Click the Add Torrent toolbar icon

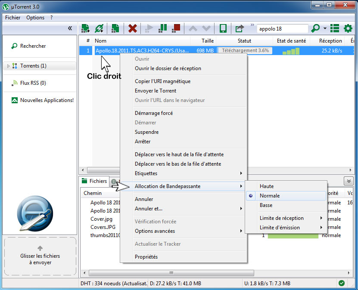[x=86, y=28]
